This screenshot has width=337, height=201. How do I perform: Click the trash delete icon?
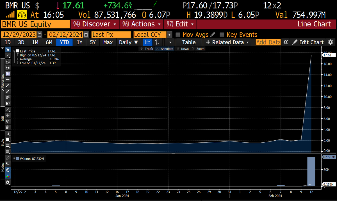pos(8,127)
